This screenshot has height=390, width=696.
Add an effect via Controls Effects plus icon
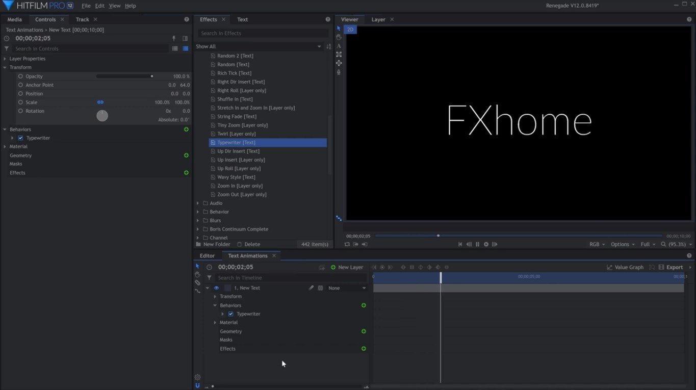[186, 173]
